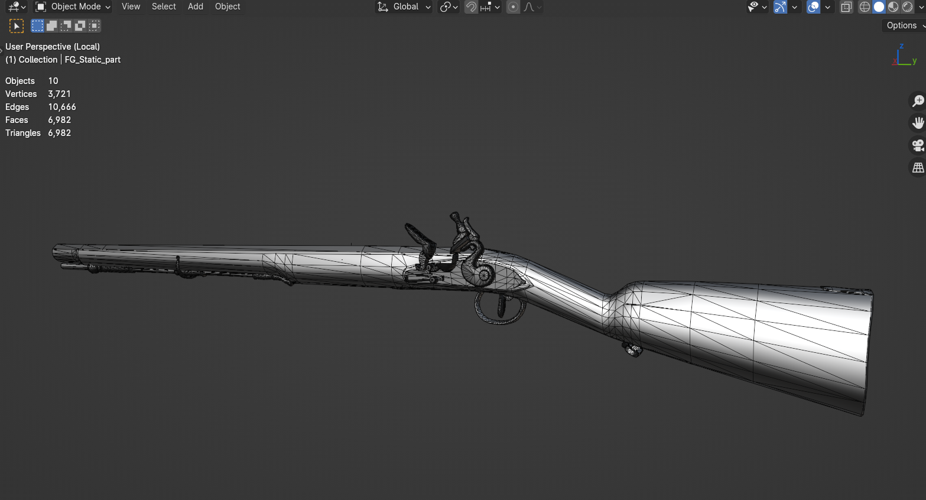Open the View menu
The image size is (926, 500).
pos(131,7)
